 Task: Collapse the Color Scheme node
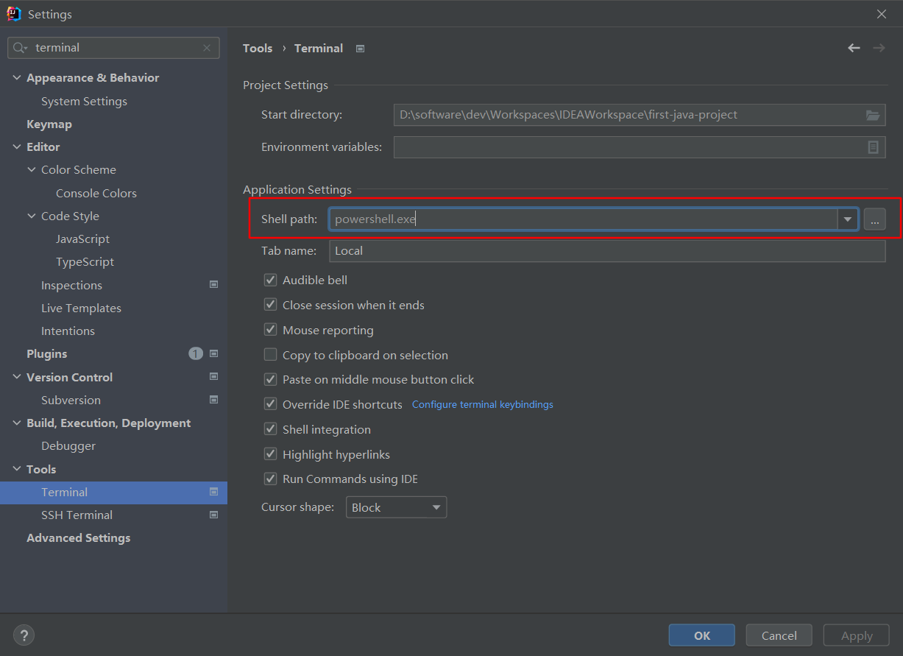[x=32, y=170]
